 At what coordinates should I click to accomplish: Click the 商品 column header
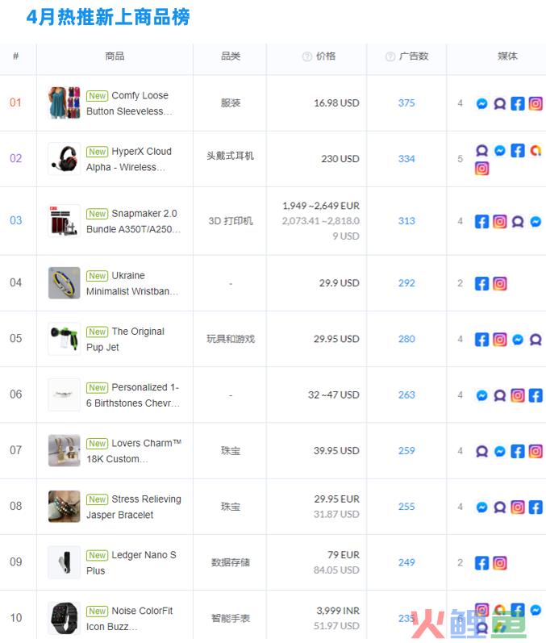[x=115, y=56]
